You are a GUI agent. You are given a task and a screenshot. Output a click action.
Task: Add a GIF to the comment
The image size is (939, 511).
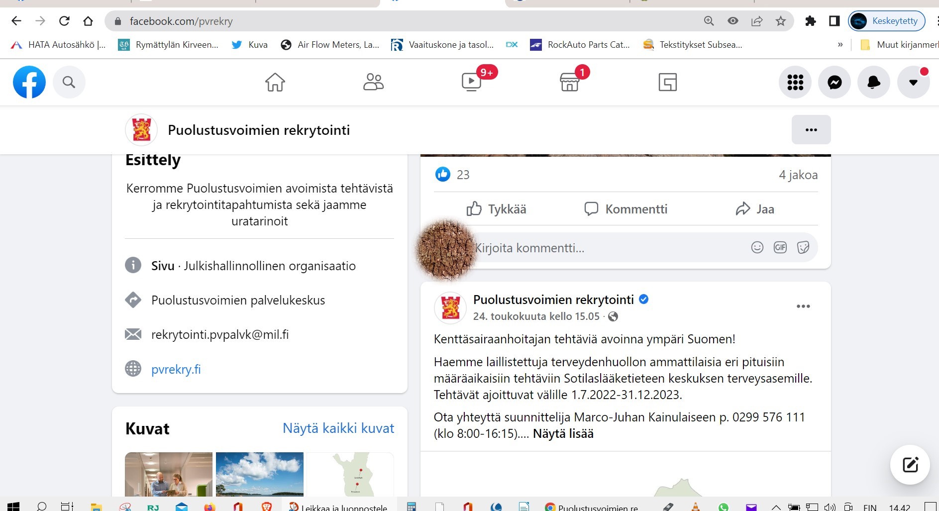[x=780, y=247]
